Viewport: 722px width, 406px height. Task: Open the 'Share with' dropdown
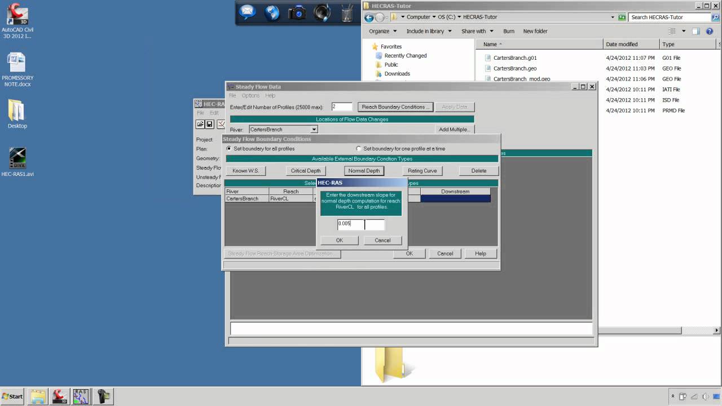(477, 32)
